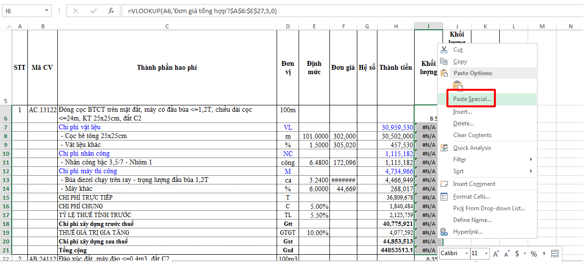Click cell 'Chi phí máy thi công'
583x262 pixels.
click(167, 171)
